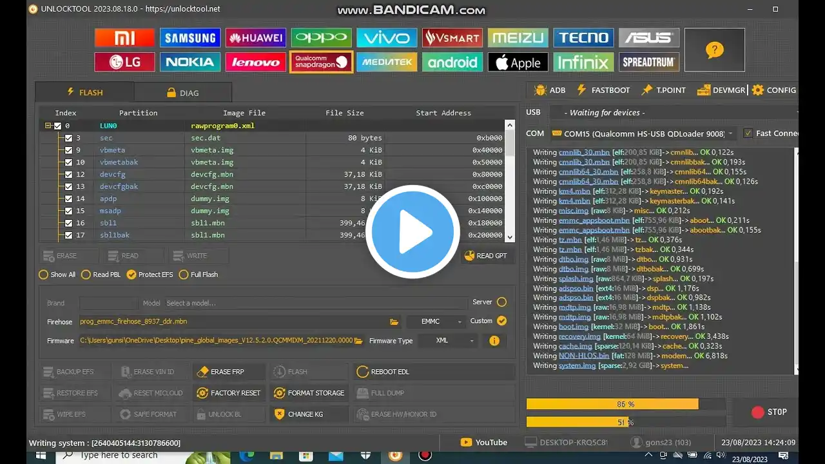Uncheck the vbmeta partition checkbox

(x=68, y=150)
